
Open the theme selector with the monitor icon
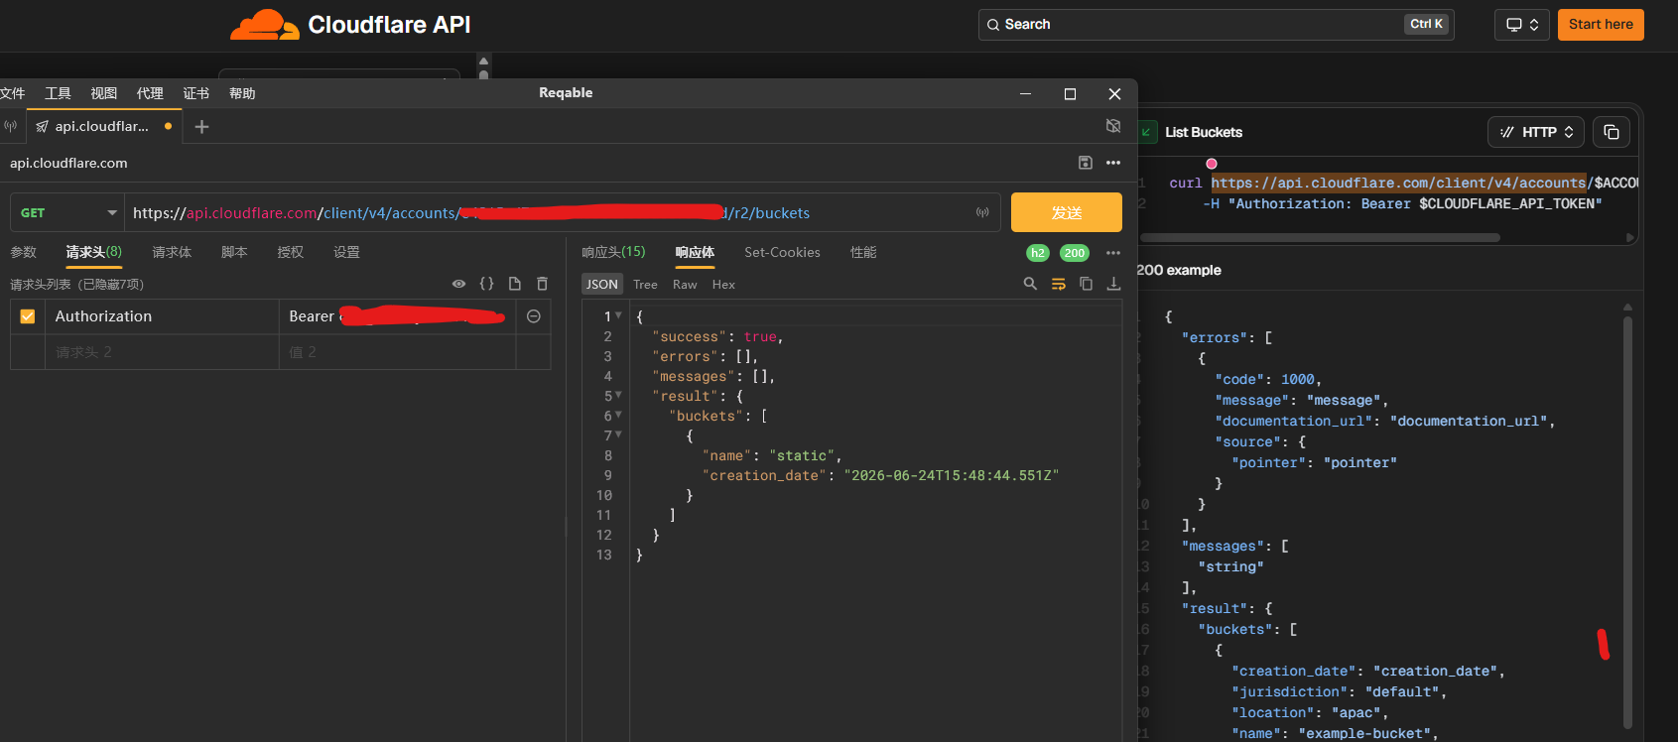click(1521, 25)
